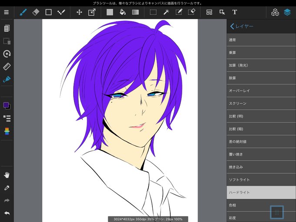Pick the Move tool
Image resolution: width=296 pixels, height=222 pixels.
(79, 12)
